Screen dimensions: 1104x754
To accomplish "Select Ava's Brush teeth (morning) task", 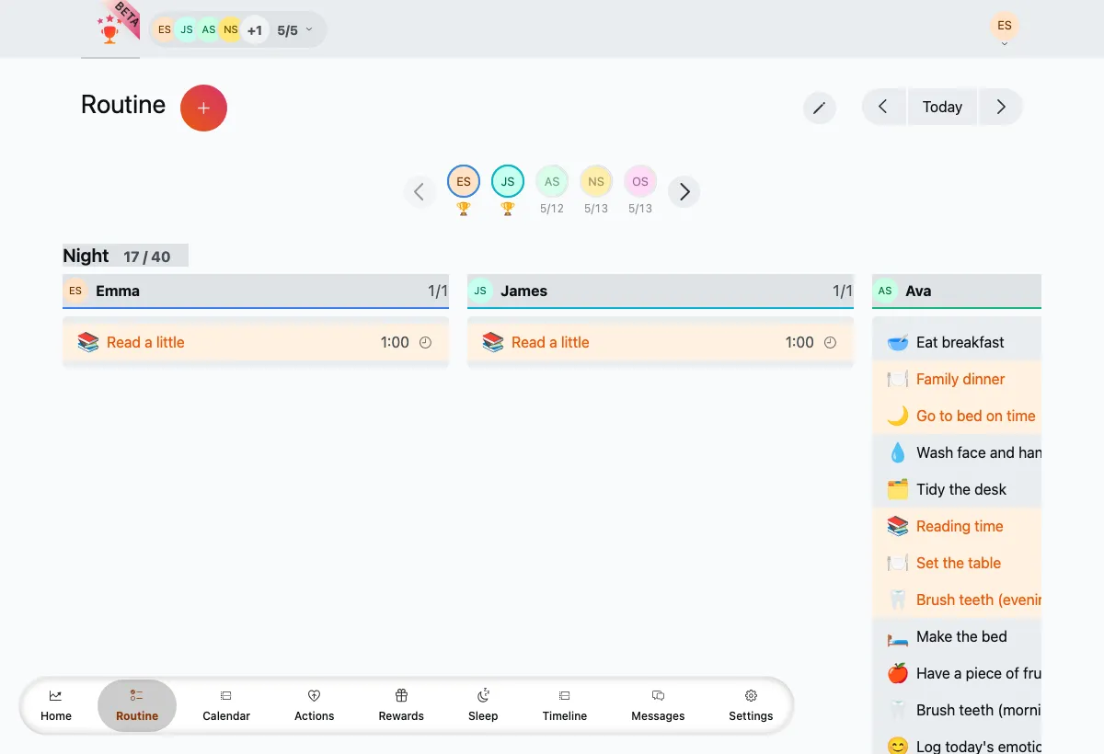I will (957, 710).
